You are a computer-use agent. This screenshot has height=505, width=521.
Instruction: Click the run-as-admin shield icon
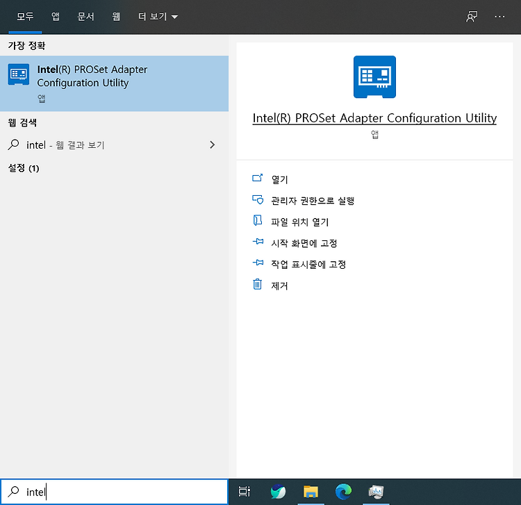pos(258,199)
